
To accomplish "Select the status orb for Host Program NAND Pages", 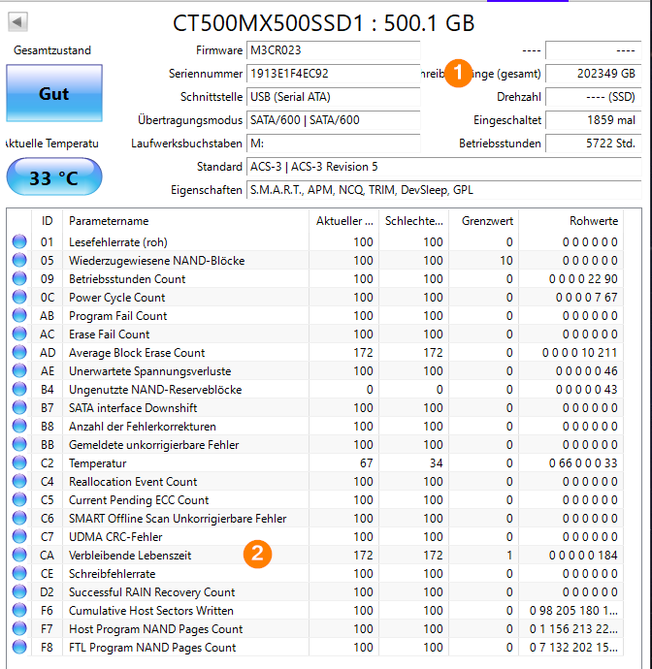I will 19,628.
